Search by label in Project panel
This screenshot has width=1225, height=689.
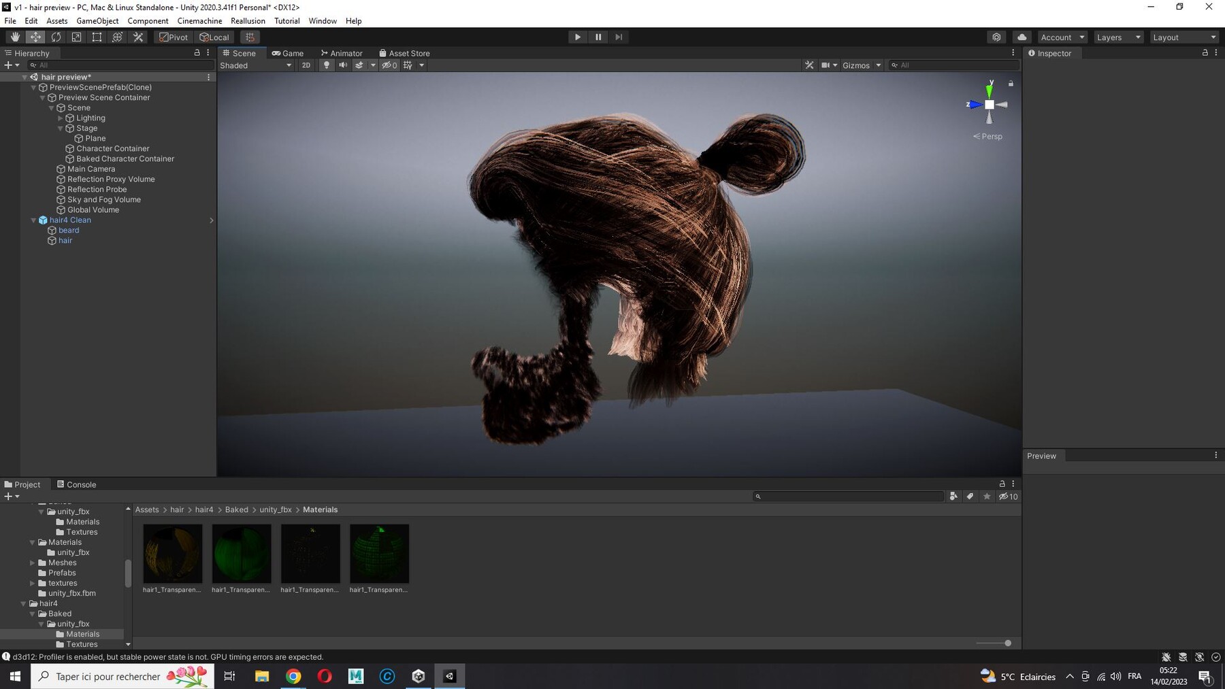point(970,497)
